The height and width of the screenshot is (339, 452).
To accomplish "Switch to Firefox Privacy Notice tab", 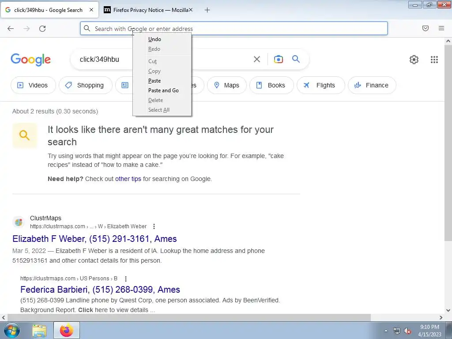I will point(148,10).
